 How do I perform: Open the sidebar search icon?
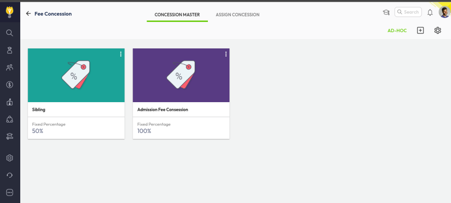pyautogui.click(x=10, y=33)
